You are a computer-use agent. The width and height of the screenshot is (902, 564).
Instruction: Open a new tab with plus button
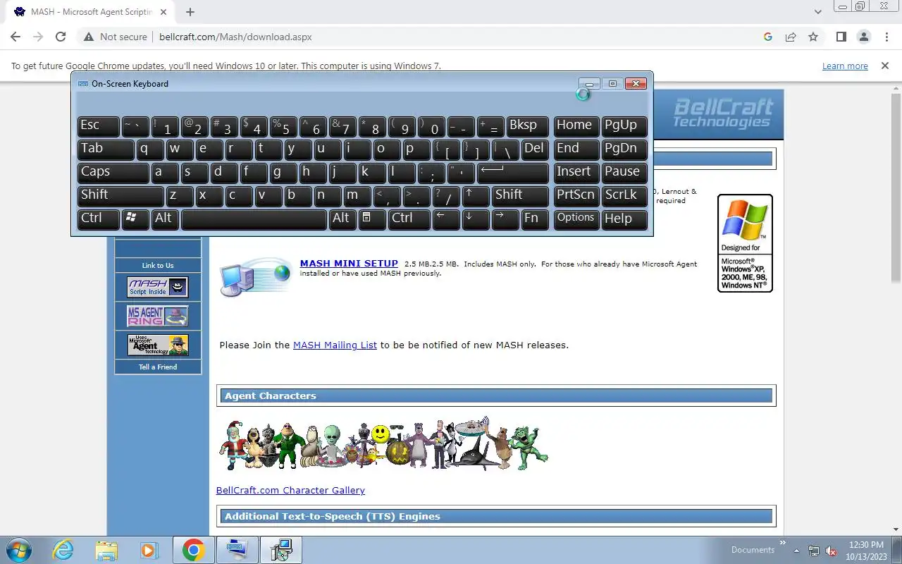coord(190,12)
